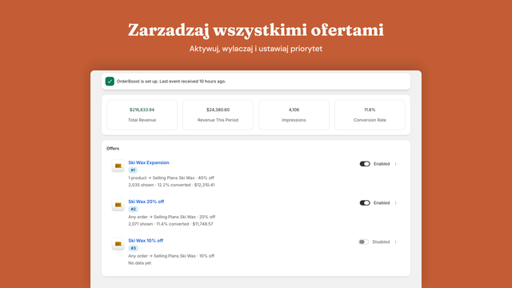Open the Ski Wax 10% off product thumbnail
The height and width of the screenshot is (288, 512).
pyautogui.click(x=118, y=244)
